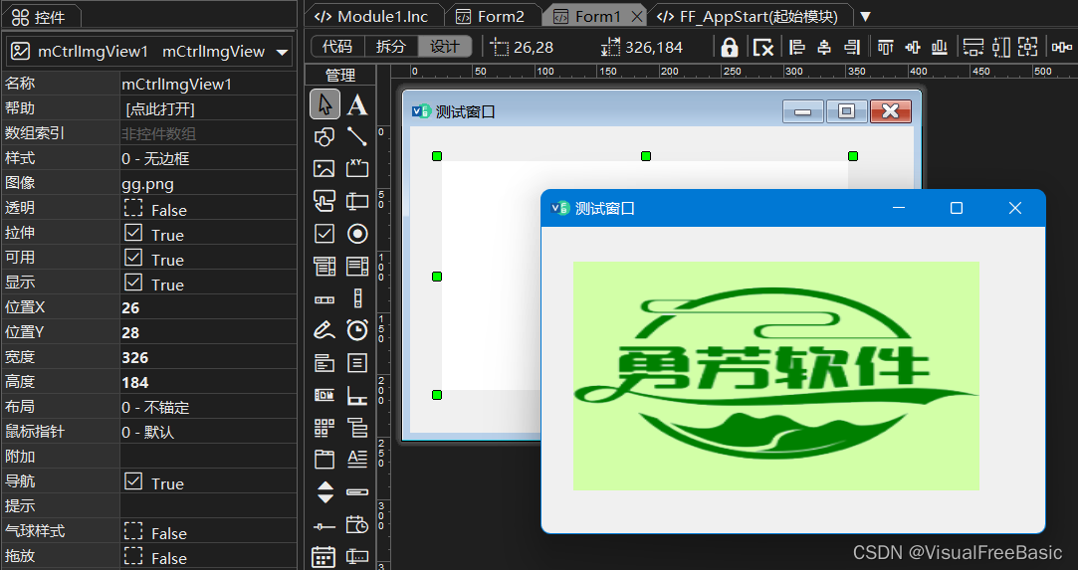Open the 帮助 [点此打开] link

click(x=159, y=108)
